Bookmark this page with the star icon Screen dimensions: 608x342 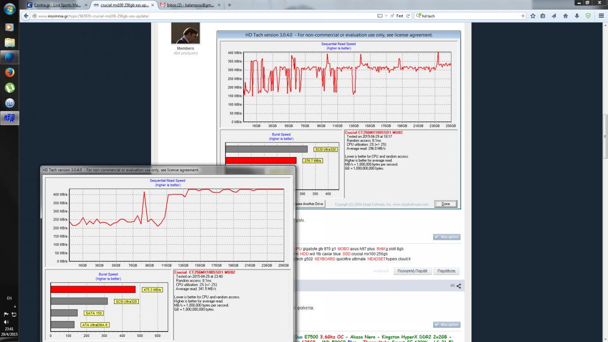point(533,16)
